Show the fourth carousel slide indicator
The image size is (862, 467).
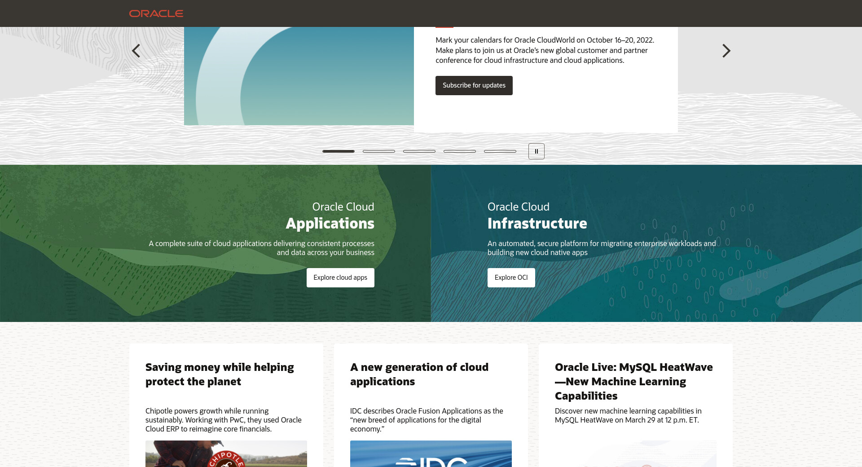(x=460, y=151)
